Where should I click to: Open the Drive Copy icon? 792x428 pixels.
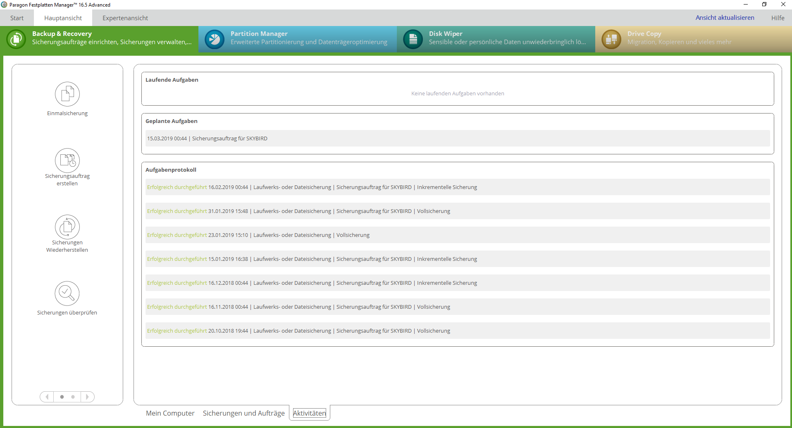pos(611,39)
